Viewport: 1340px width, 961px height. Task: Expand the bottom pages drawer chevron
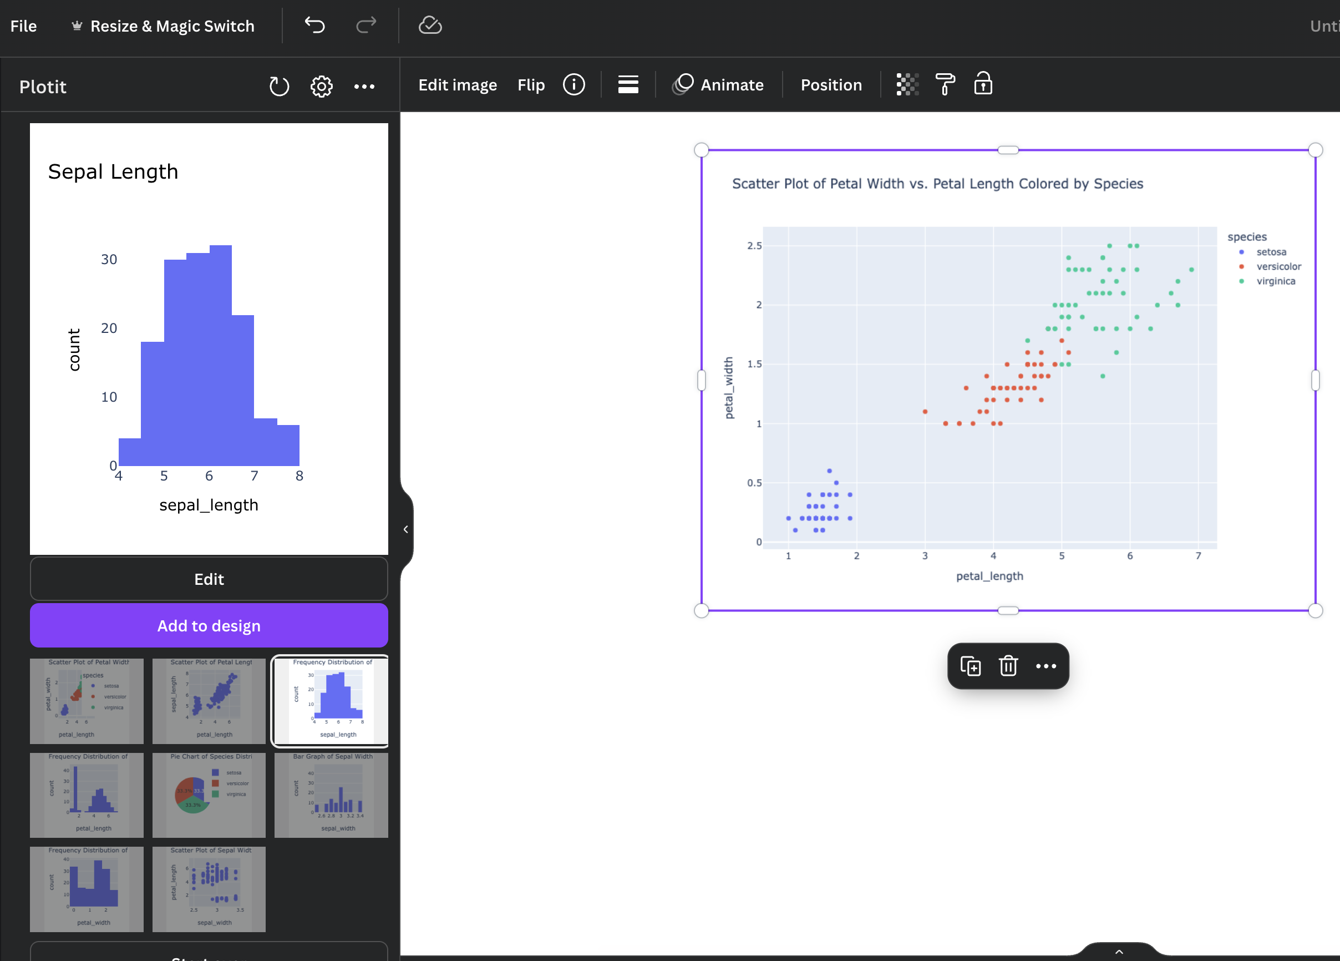click(1119, 952)
